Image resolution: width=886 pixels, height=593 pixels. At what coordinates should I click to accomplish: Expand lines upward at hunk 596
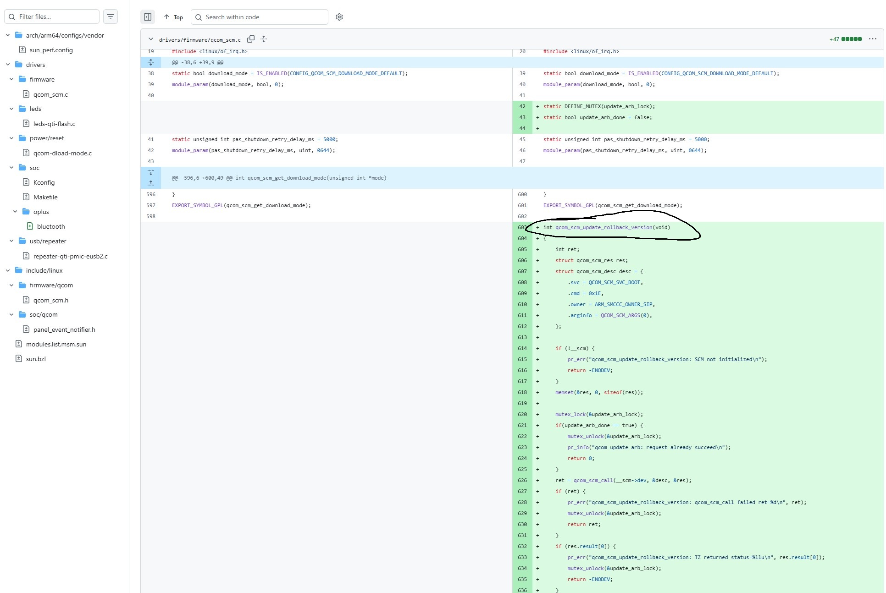point(151,183)
